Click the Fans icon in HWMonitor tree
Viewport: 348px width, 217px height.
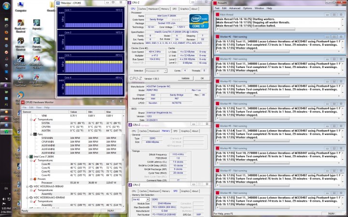pyautogui.click(x=35, y=134)
